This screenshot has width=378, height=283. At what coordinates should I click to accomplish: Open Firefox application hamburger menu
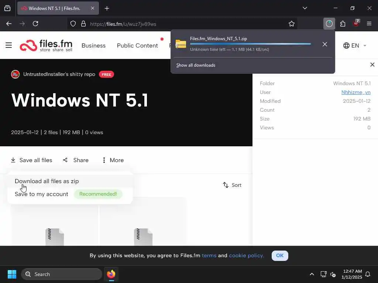369,24
